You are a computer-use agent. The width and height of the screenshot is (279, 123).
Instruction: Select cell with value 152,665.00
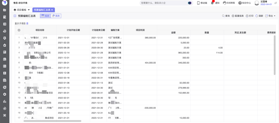pos(174,93)
